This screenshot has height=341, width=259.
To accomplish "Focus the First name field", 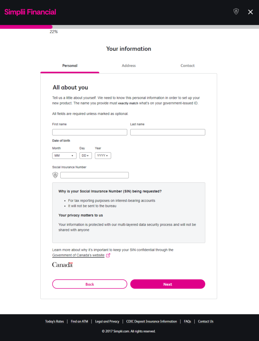I will (90, 132).
